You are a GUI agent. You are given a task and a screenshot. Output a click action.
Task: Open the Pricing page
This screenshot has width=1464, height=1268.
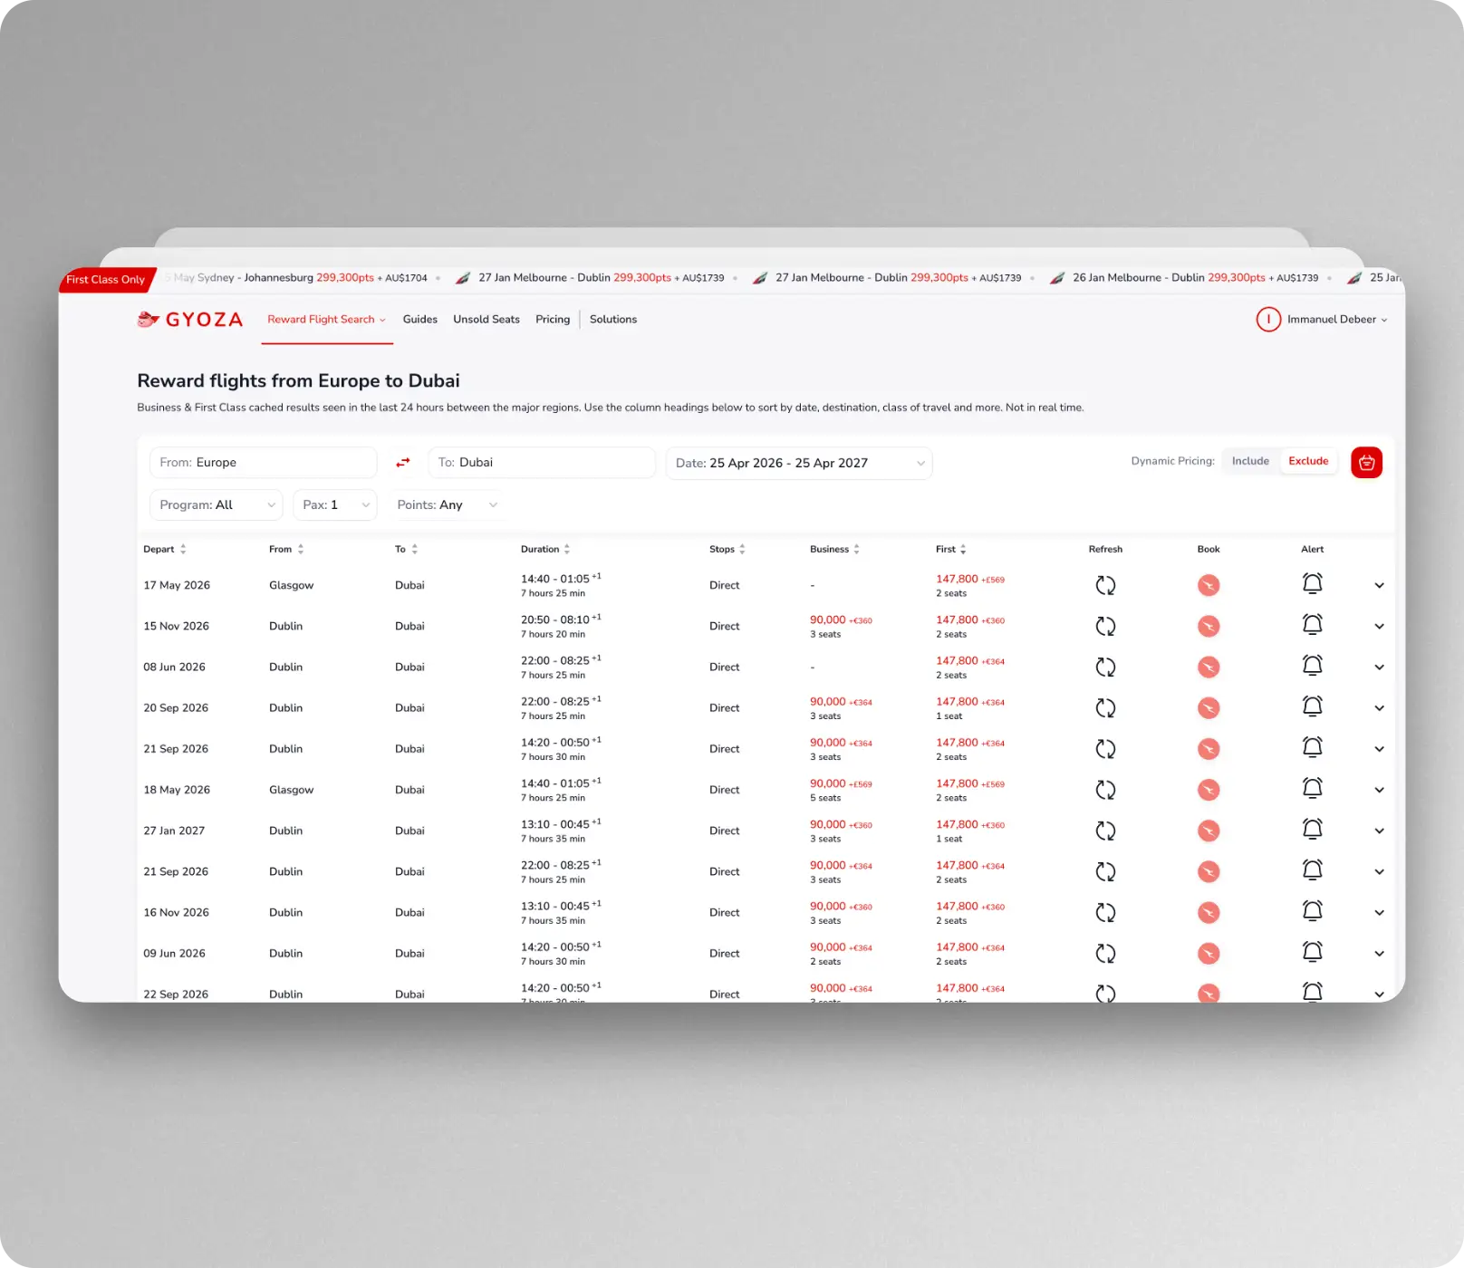point(553,320)
